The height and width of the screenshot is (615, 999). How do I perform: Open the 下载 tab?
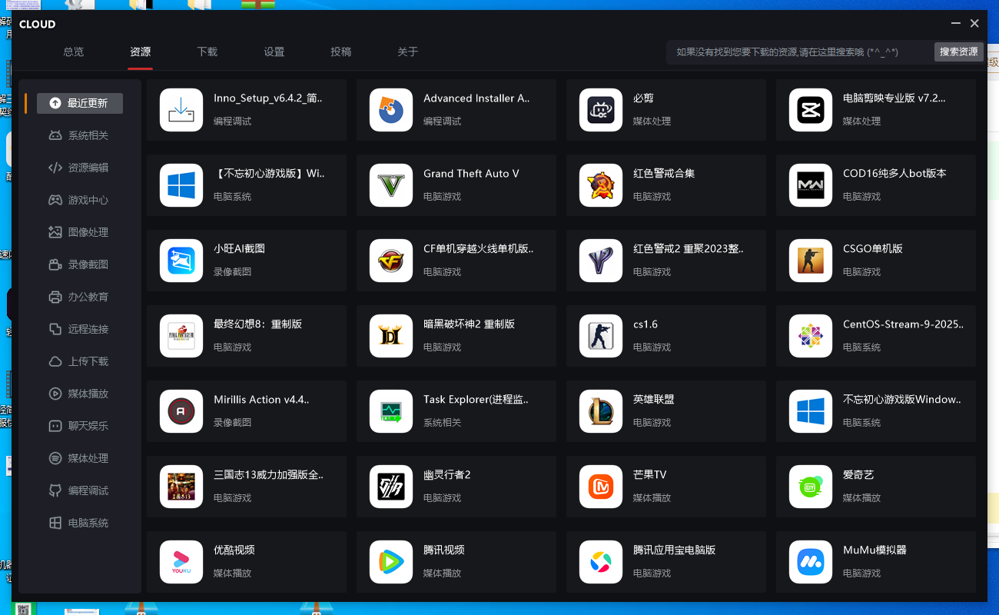pos(207,52)
